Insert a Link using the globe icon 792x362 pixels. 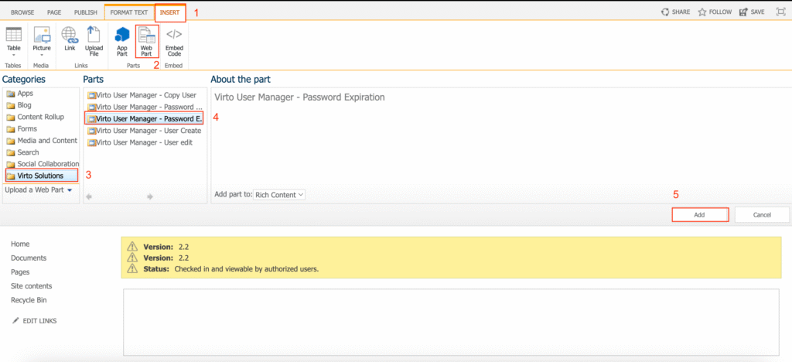click(70, 39)
